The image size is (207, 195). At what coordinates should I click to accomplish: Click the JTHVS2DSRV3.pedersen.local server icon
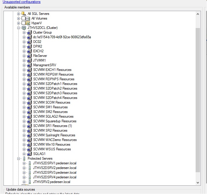tap(30, 173)
